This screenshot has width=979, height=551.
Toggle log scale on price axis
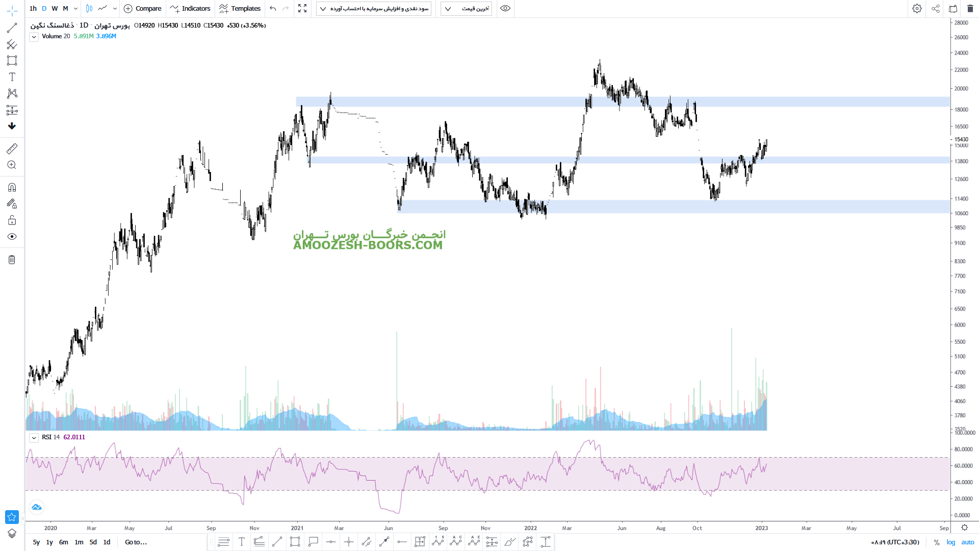coord(951,542)
